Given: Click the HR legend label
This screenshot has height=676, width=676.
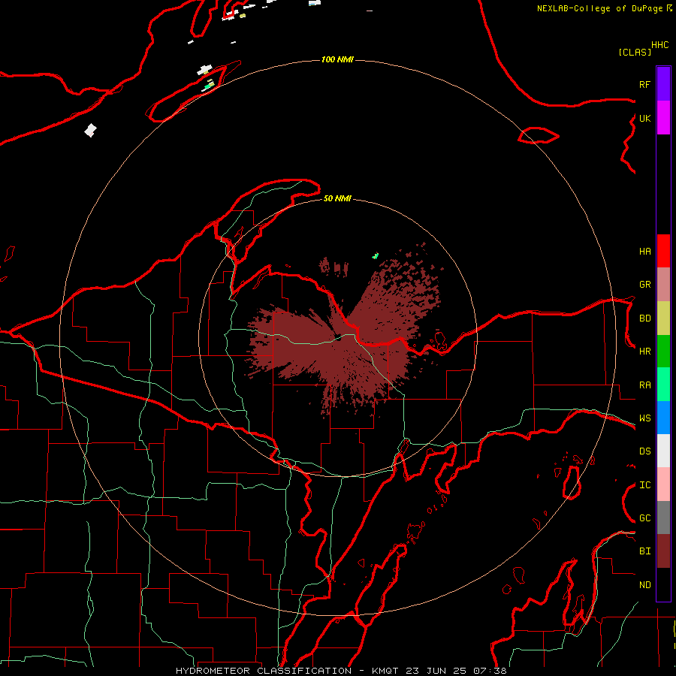Looking at the screenshot, I should [x=645, y=352].
